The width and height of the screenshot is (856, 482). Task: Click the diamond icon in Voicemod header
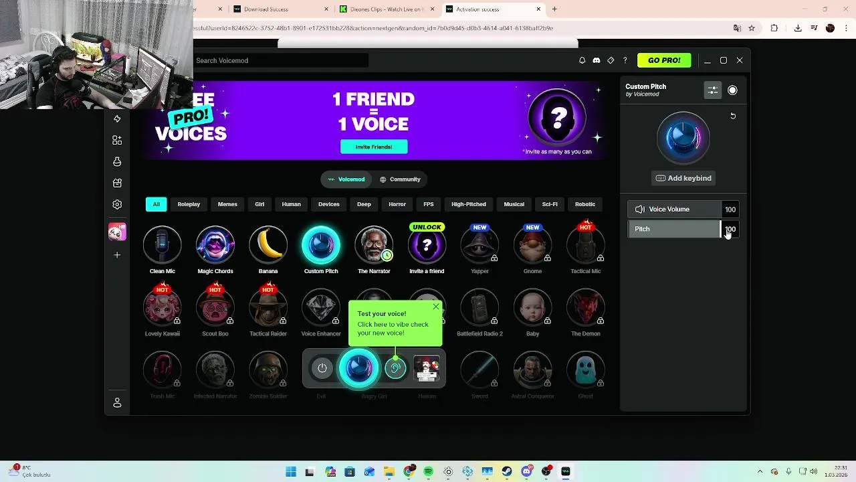(x=611, y=60)
